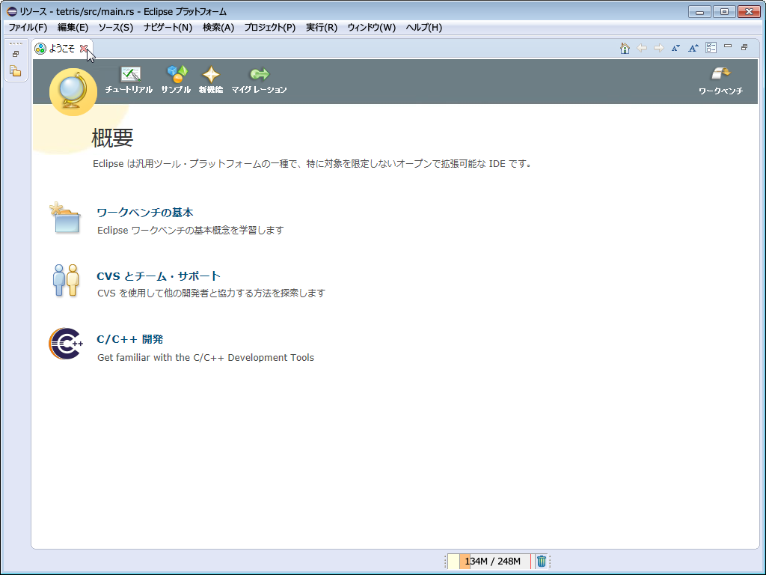Click the navigate back arrow
The width and height of the screenshot is (766, 575).
(641, 48)
